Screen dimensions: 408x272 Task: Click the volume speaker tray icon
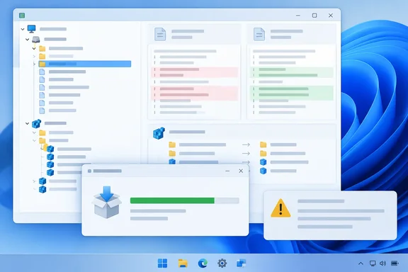(382, 263)
